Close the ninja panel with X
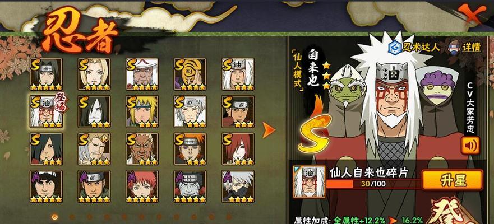The width and height of the screenshot is (494, 224). point(472,13)
